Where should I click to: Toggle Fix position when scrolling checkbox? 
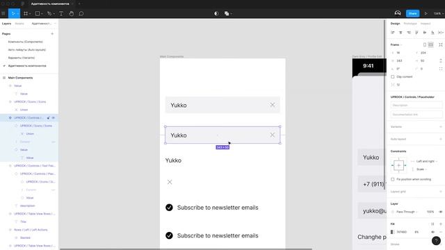(393, 179)
